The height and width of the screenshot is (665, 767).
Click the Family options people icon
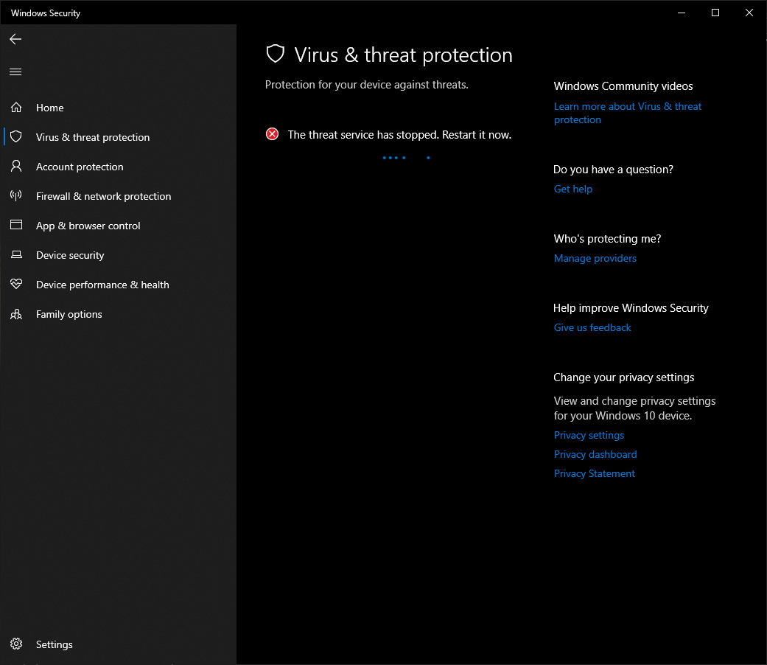16,314
